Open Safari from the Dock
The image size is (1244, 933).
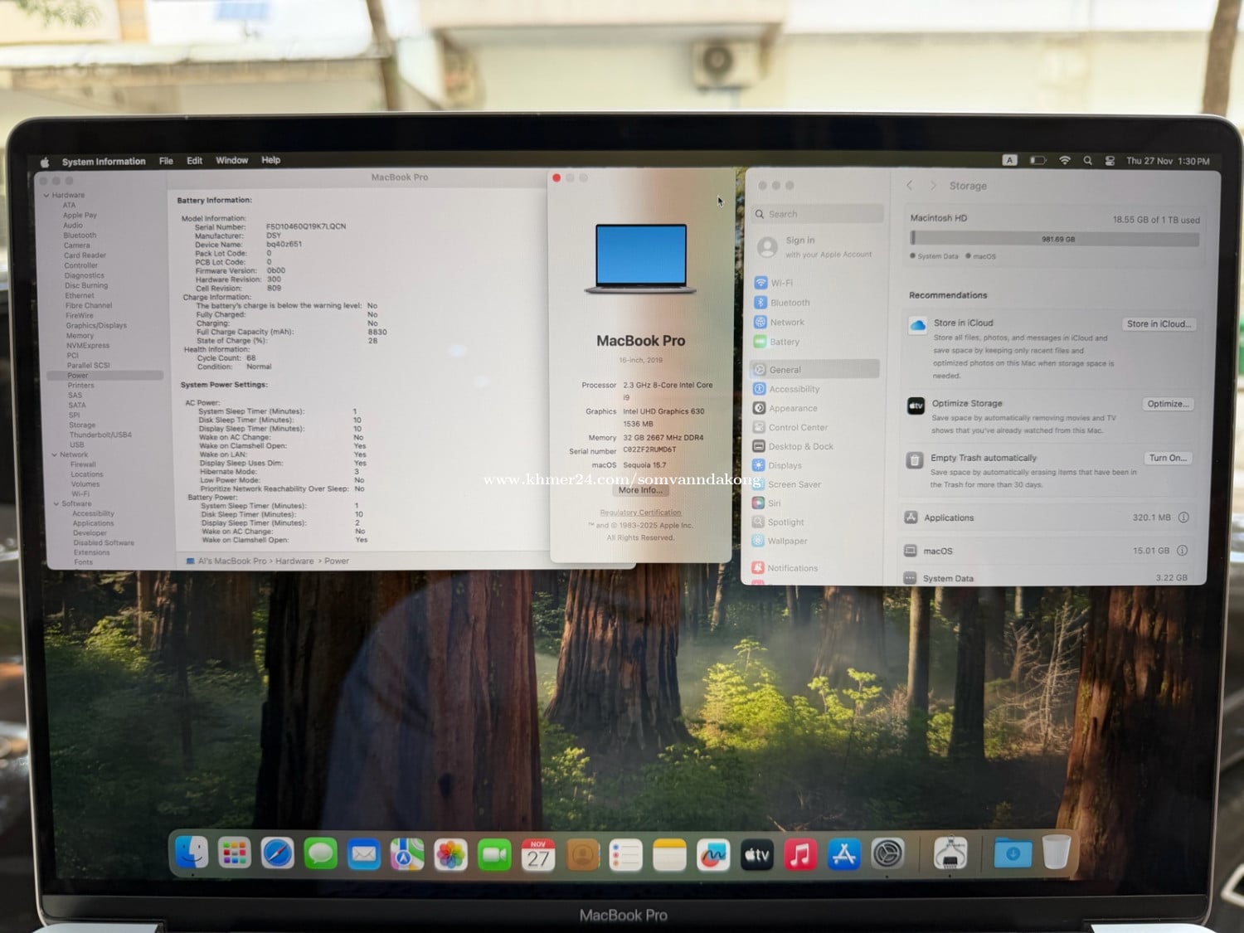[x=277, y=853]
